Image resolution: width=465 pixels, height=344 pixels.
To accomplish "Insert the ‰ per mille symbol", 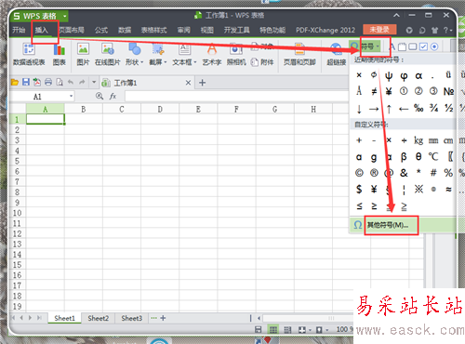I will click(418, 108).
